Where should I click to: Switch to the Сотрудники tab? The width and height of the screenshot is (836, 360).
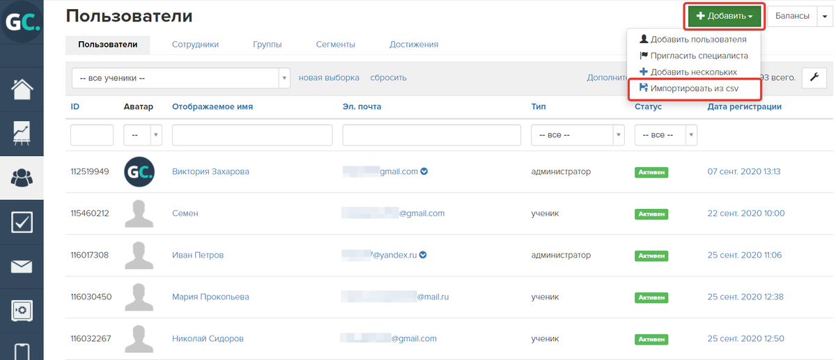(195, 45)
